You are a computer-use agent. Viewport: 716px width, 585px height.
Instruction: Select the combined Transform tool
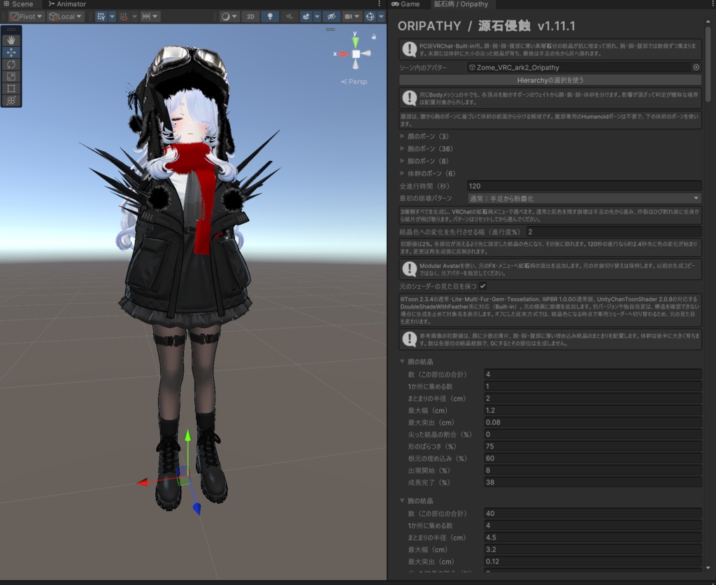(11, 100)
